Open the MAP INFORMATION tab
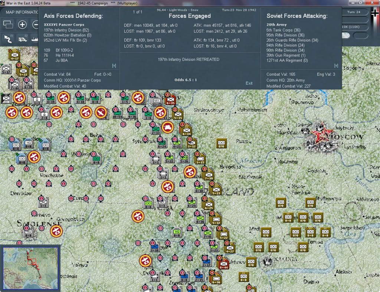Image resolution: width=380 pixels, height=292 pixels. pyautogui.click(x=22, y=12)
